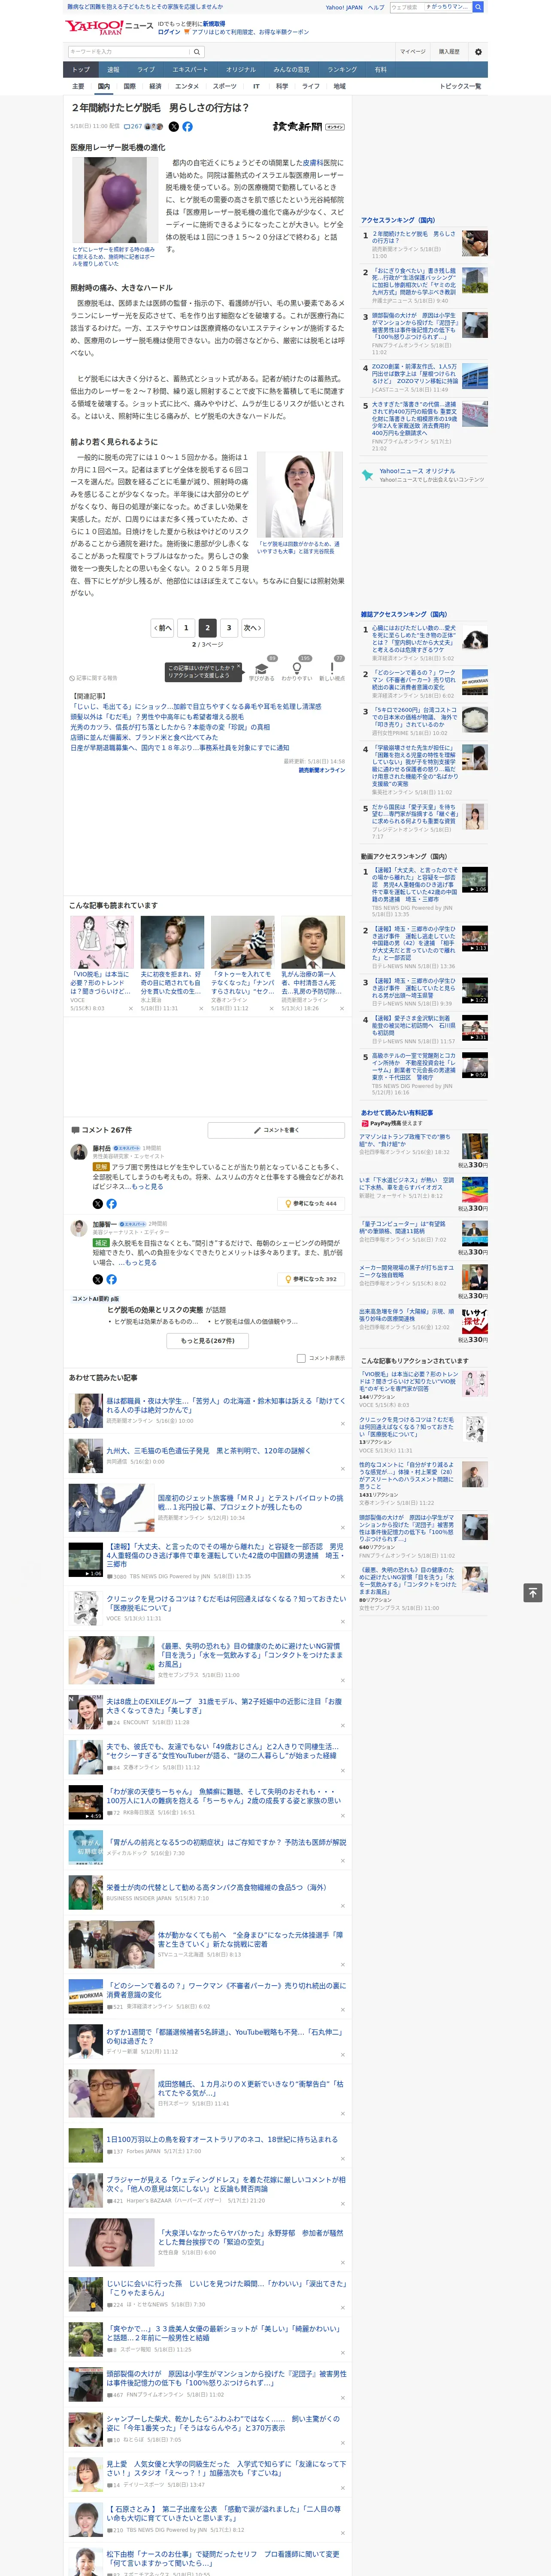
Task: Click the 新しい視点 exclamation reaction
Action: pos(332,669)
